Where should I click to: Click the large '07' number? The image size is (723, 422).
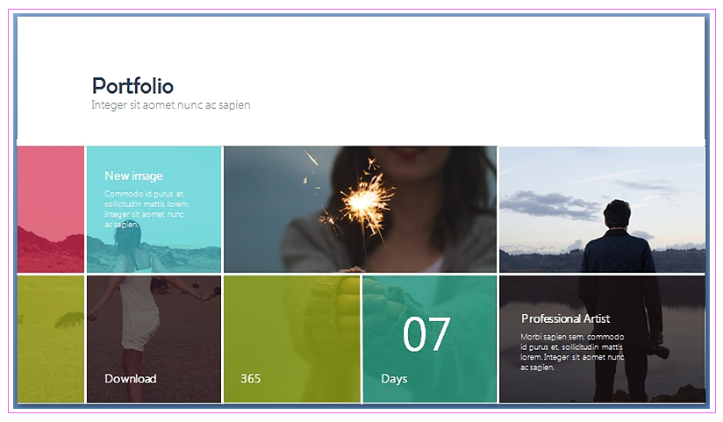[426, 334]
